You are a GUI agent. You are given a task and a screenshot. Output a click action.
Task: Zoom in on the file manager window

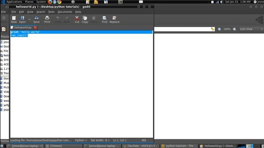coord(234,29)
